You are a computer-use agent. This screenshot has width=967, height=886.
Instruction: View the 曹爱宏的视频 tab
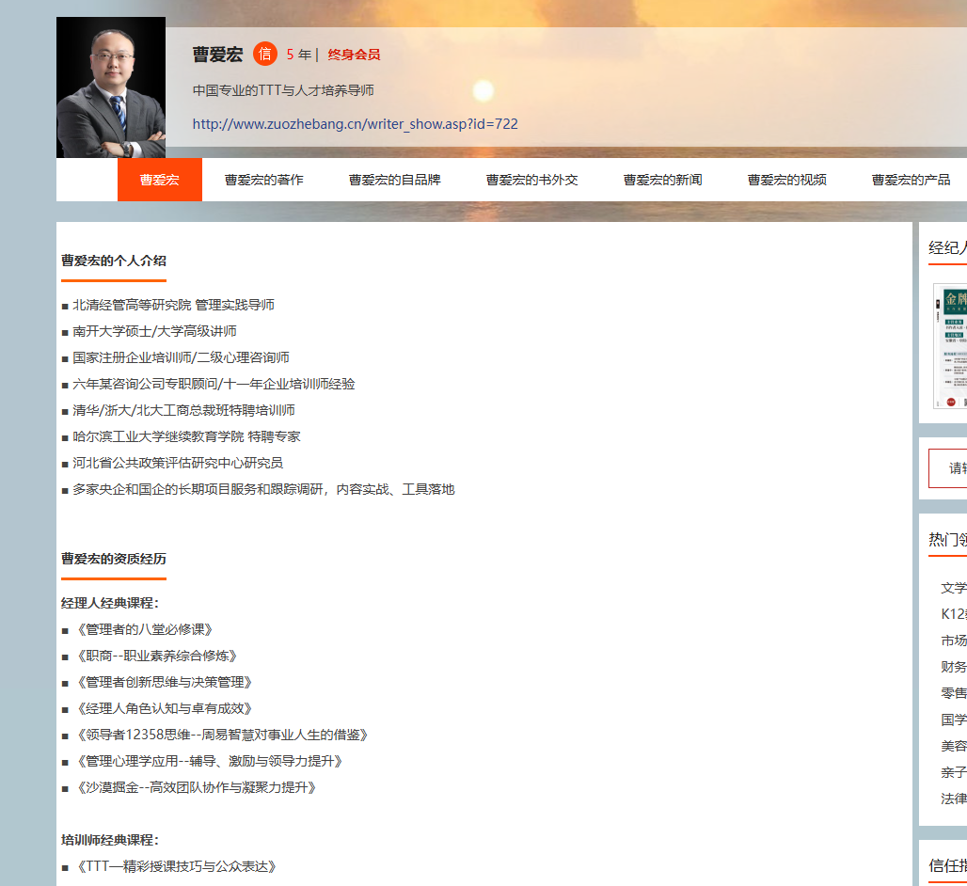pos(786,180)
